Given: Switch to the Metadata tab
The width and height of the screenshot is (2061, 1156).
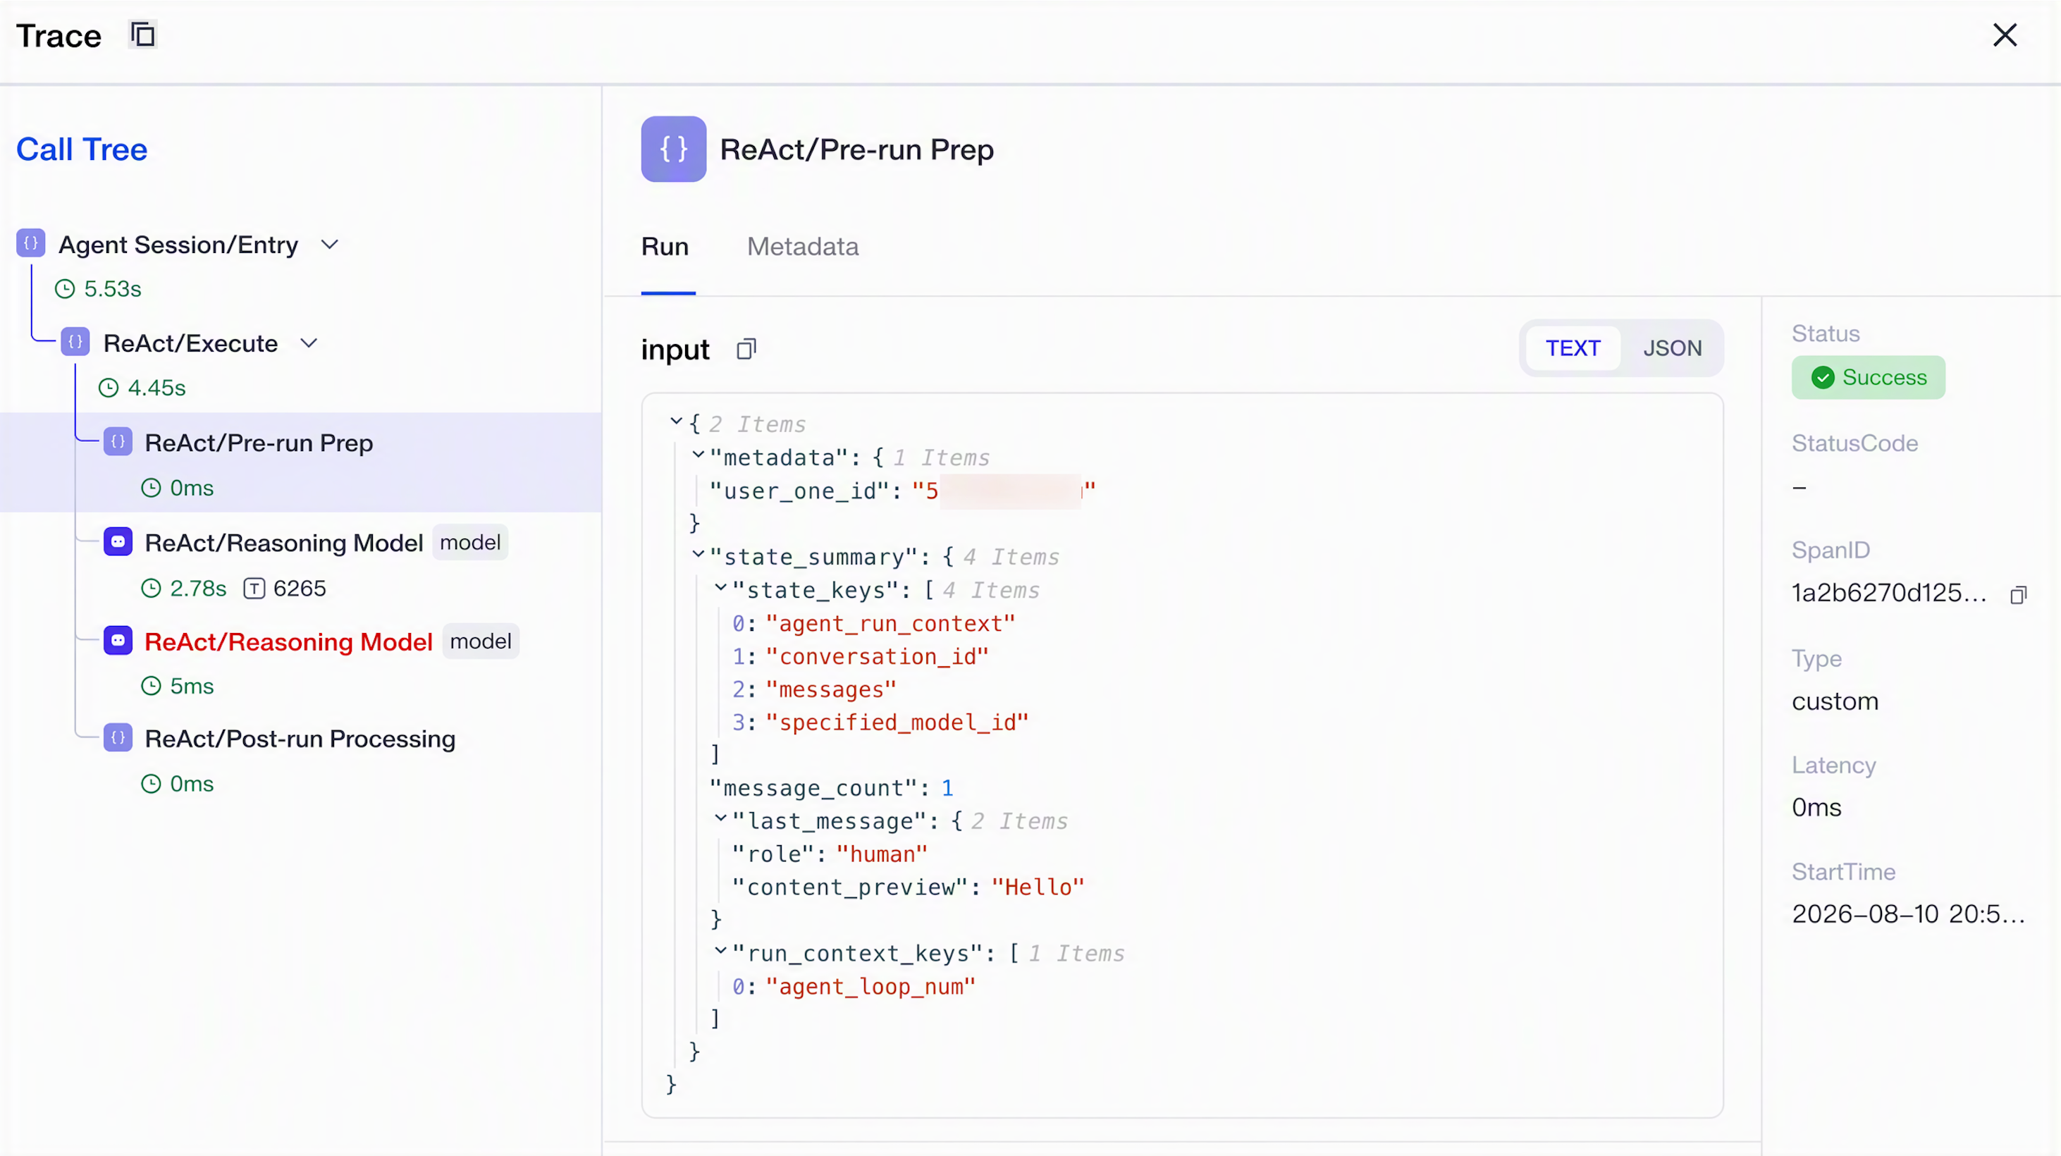Looking at the screenshot, I should pos(802,247).
